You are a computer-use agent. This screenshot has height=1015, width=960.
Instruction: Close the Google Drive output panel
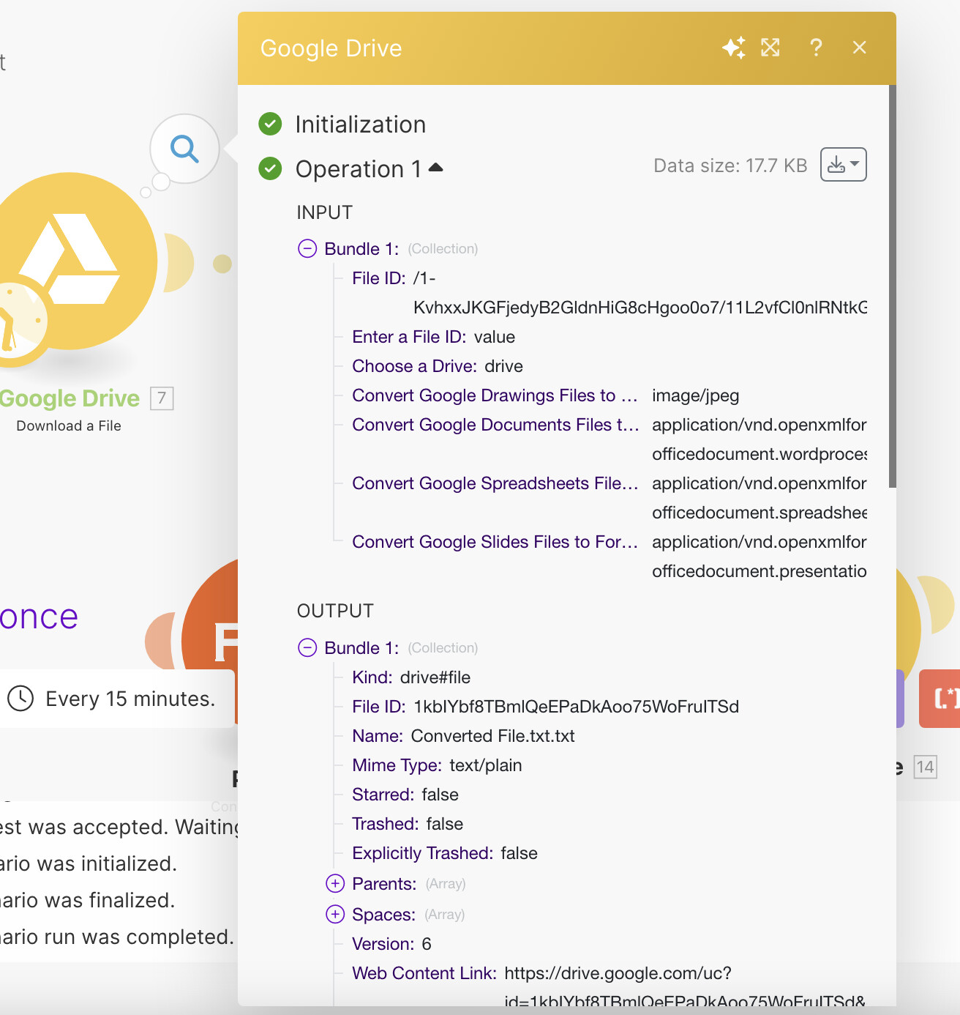[x=860, y=48]
